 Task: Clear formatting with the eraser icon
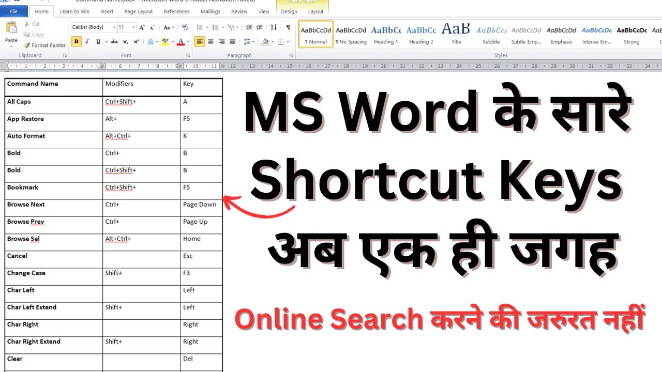pyautogui.click(x=185, y=27)
